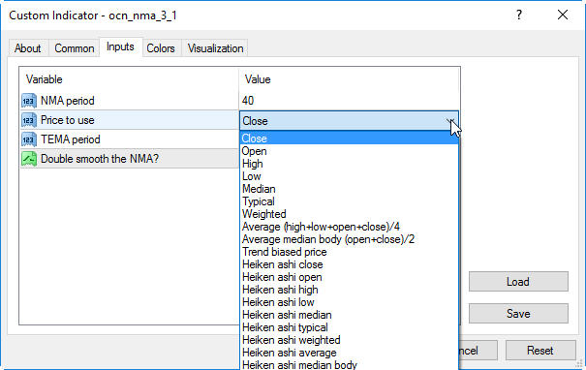586x370 pixels.
Task: Open the Colors tab
Action: [161, 48]
